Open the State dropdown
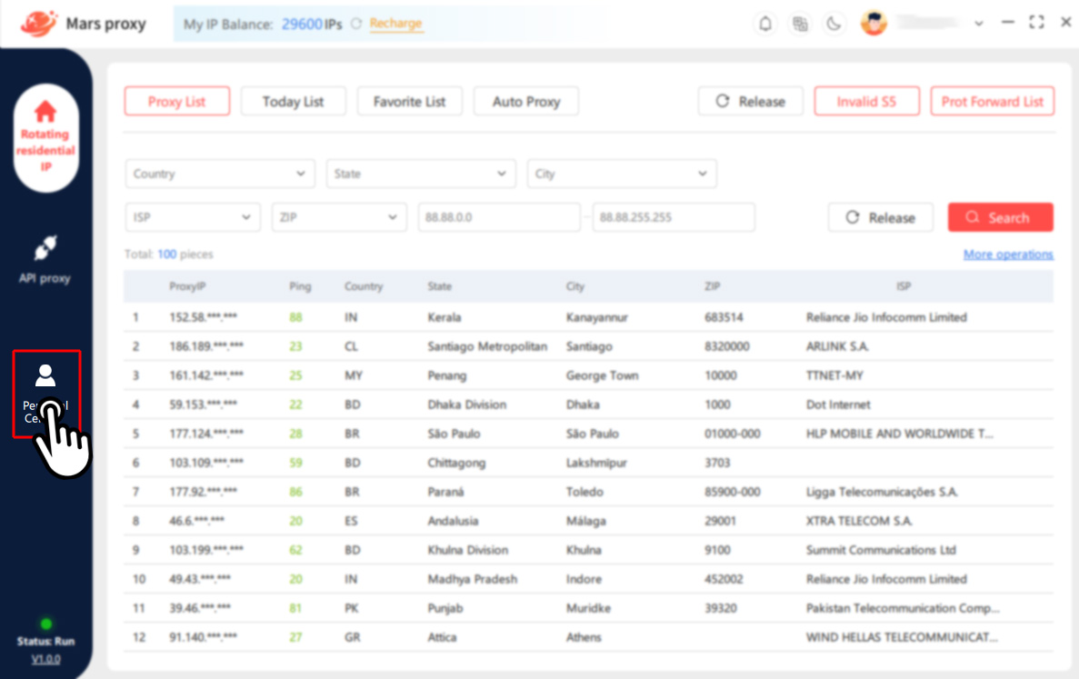The height and width of the screenshot is (679, 1079). click(421, 174)
